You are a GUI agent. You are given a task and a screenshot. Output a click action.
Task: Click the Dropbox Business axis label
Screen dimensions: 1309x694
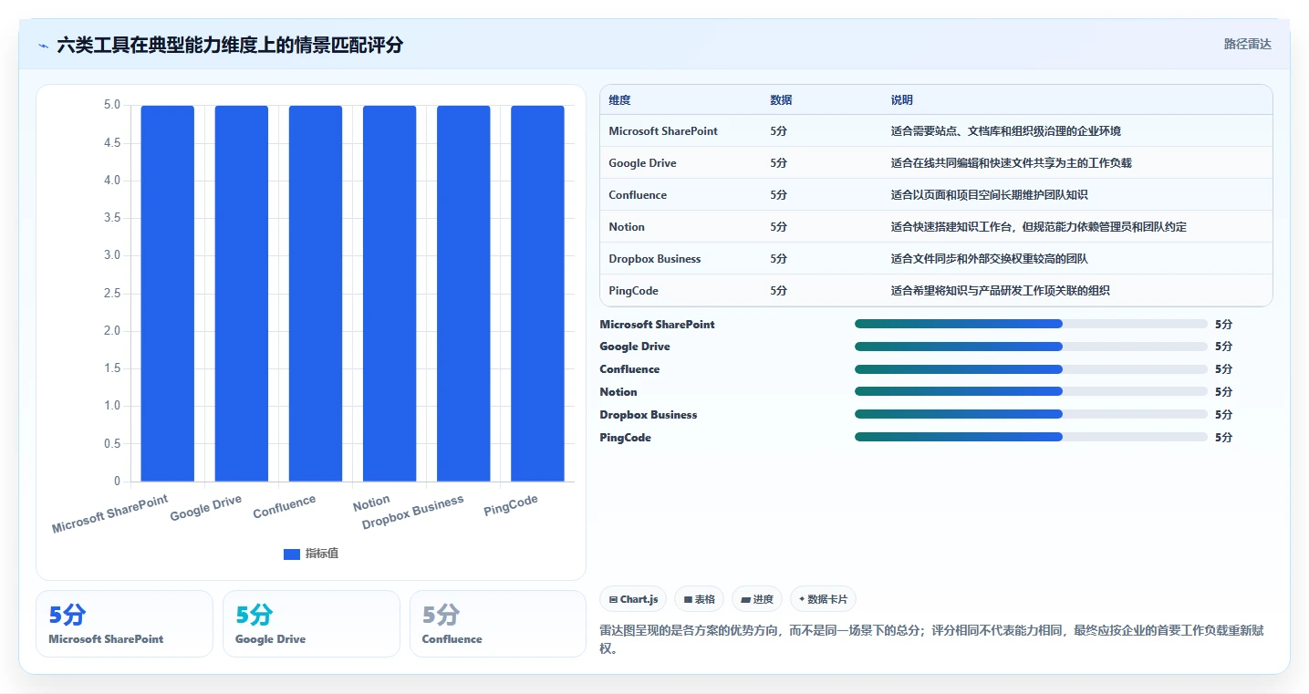413,513
